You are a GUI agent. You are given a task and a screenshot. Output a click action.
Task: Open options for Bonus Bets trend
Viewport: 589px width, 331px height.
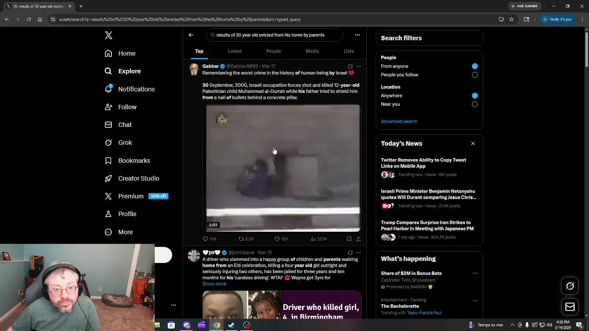click(475, 273)
